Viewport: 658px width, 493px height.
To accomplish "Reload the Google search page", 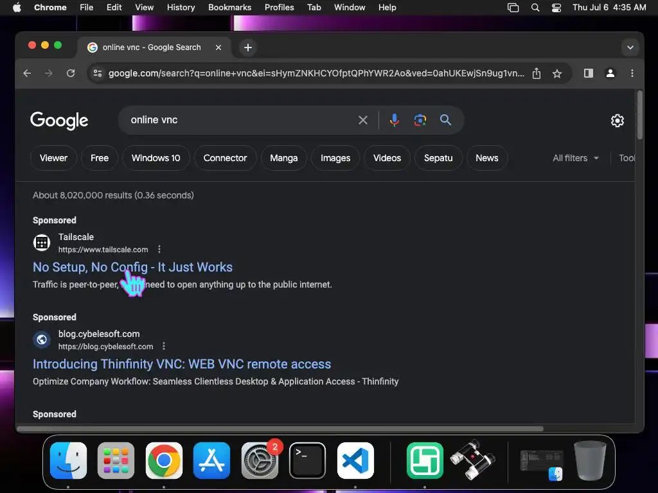I will click(71, 73).
